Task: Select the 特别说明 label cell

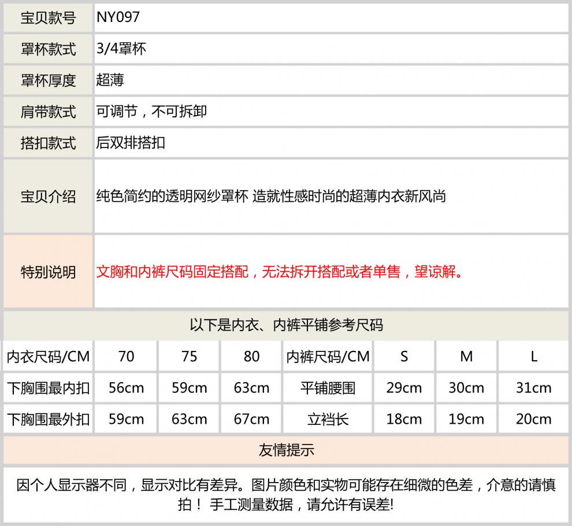Action: (48, 272)
